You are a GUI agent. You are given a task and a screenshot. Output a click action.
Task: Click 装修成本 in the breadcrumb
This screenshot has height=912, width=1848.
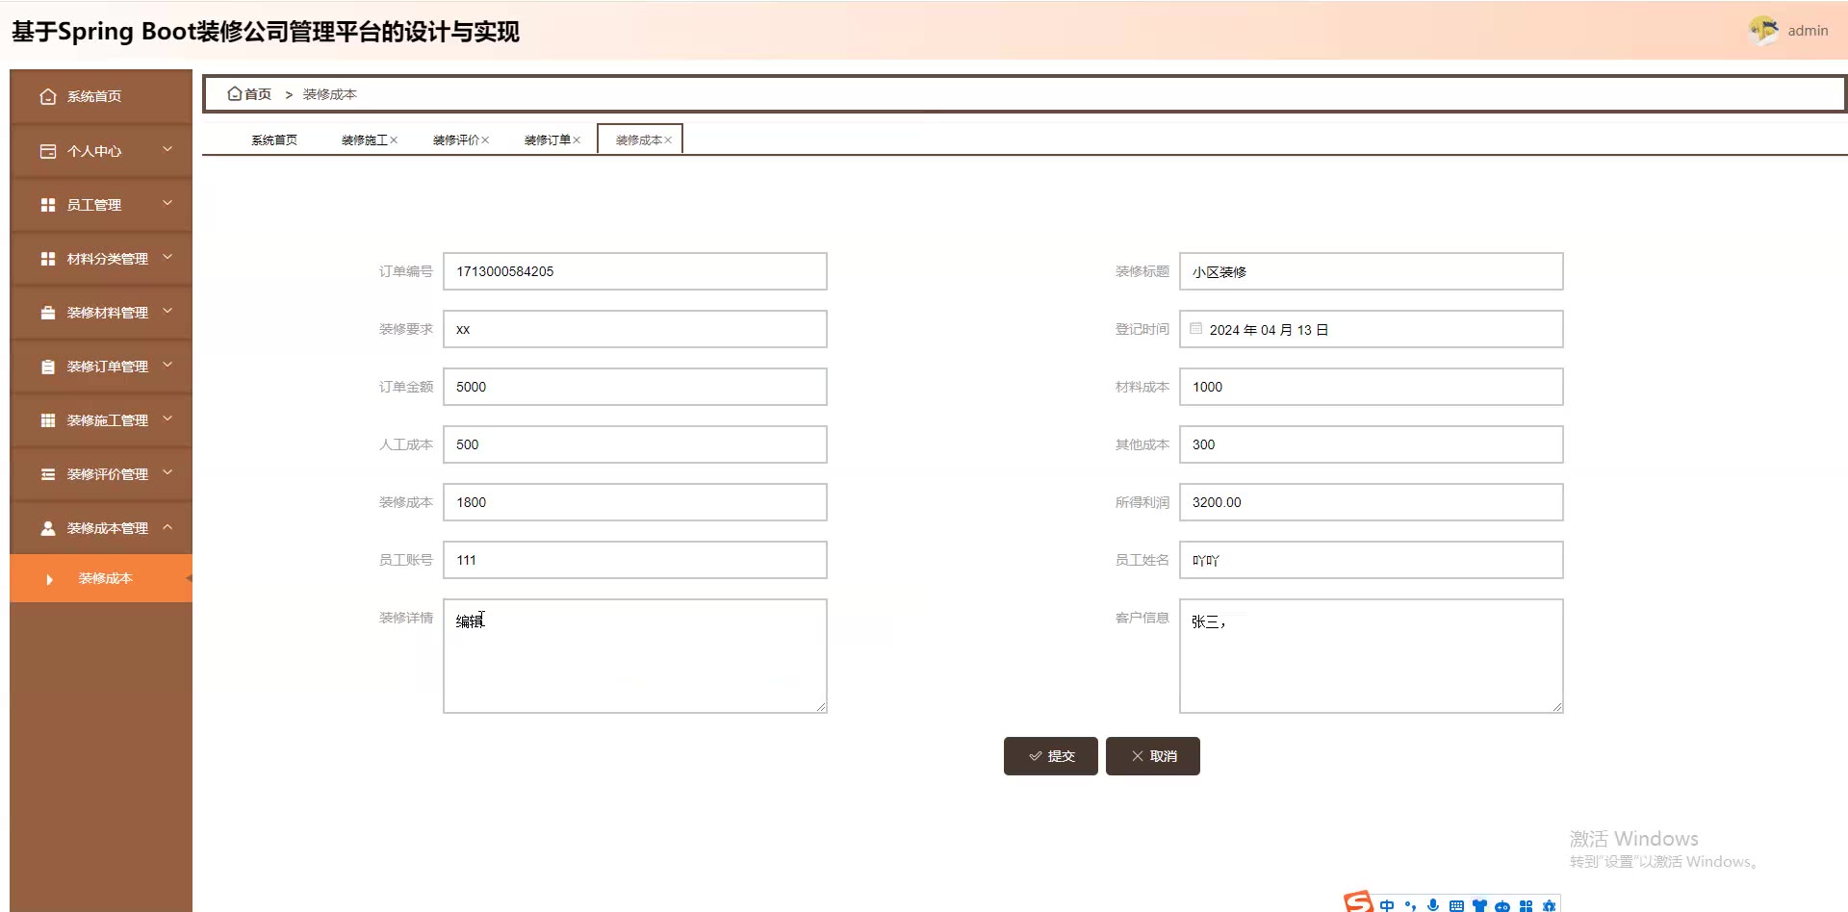click(x=329, y=94)
